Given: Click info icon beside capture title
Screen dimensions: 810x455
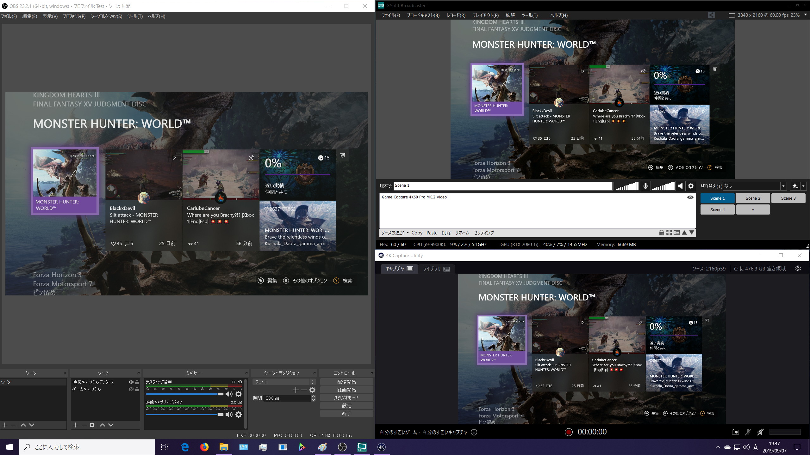Looking at the screenshot, I should pyautogui.click(x=474, y=432).
